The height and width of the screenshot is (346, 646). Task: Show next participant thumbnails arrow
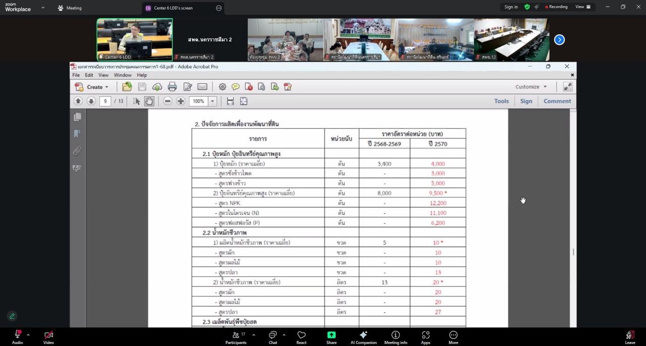tap(559, 40)
